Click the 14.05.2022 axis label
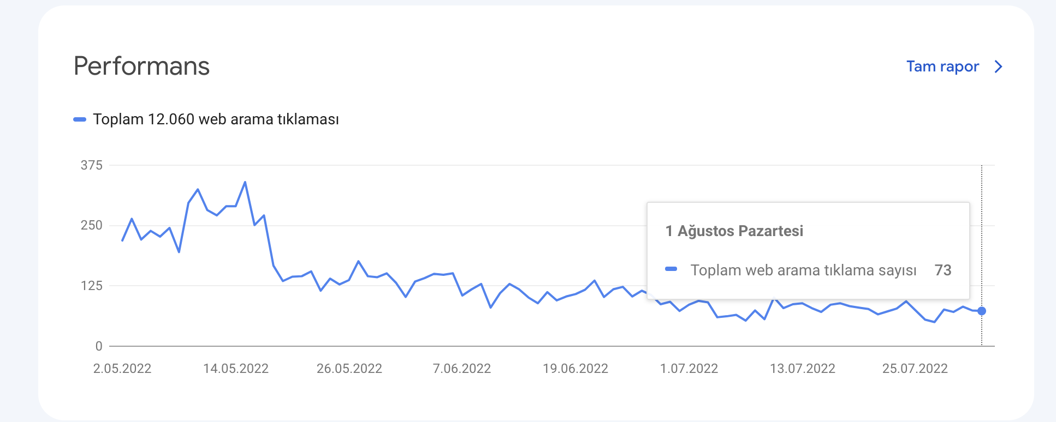Screen dimensions: 1056x422 coord(236,369)
